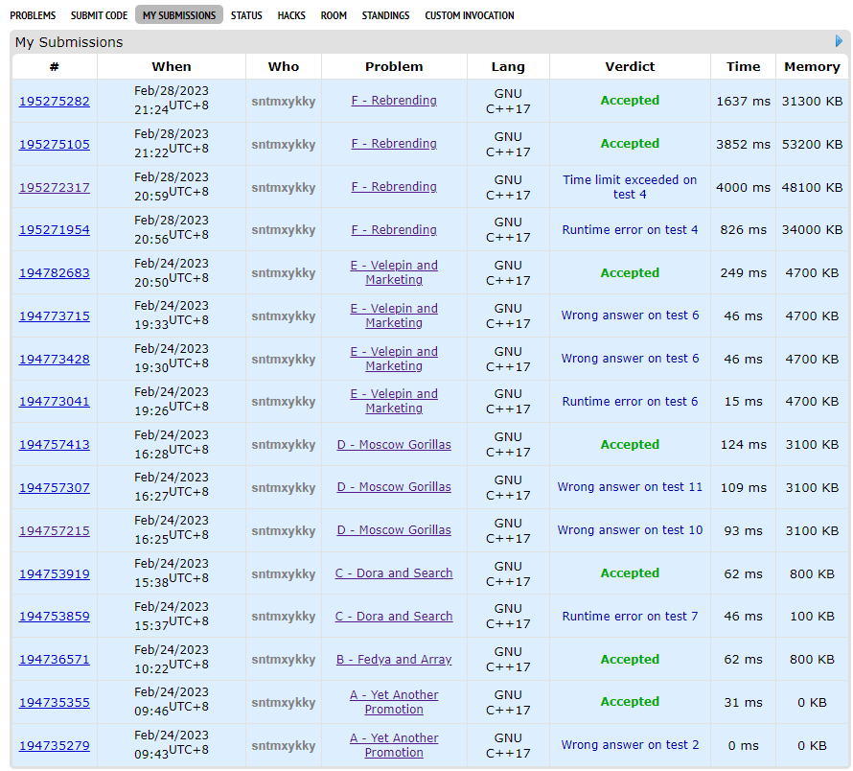
Task: Open the Hacks tab
Action: pyautogui.click(x=291, y=15)
